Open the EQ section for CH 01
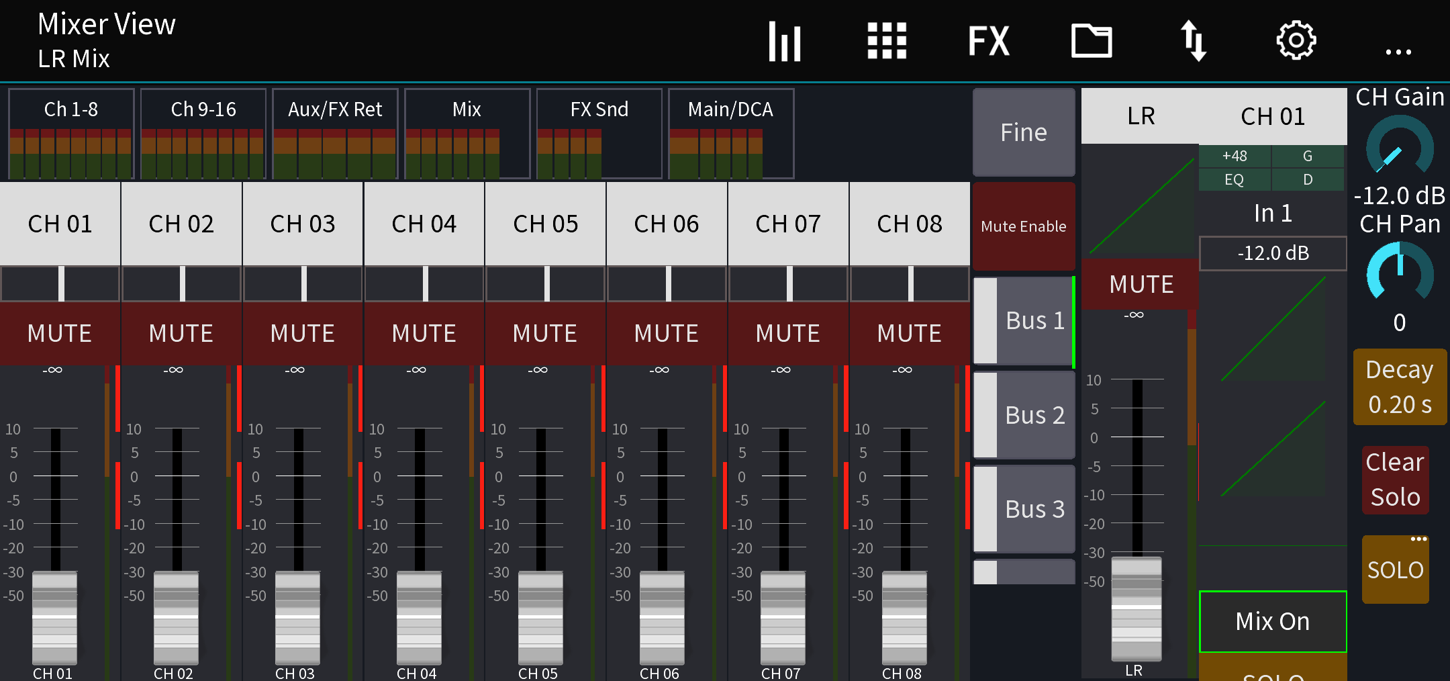Screen dimensions: 1450x681 [x=1235, y=179]
